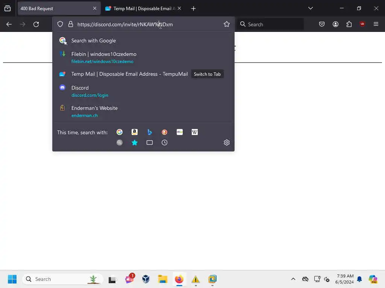Screen dimensions: 385x288
Task: Go back to the previous page
Action: point(9,24)
